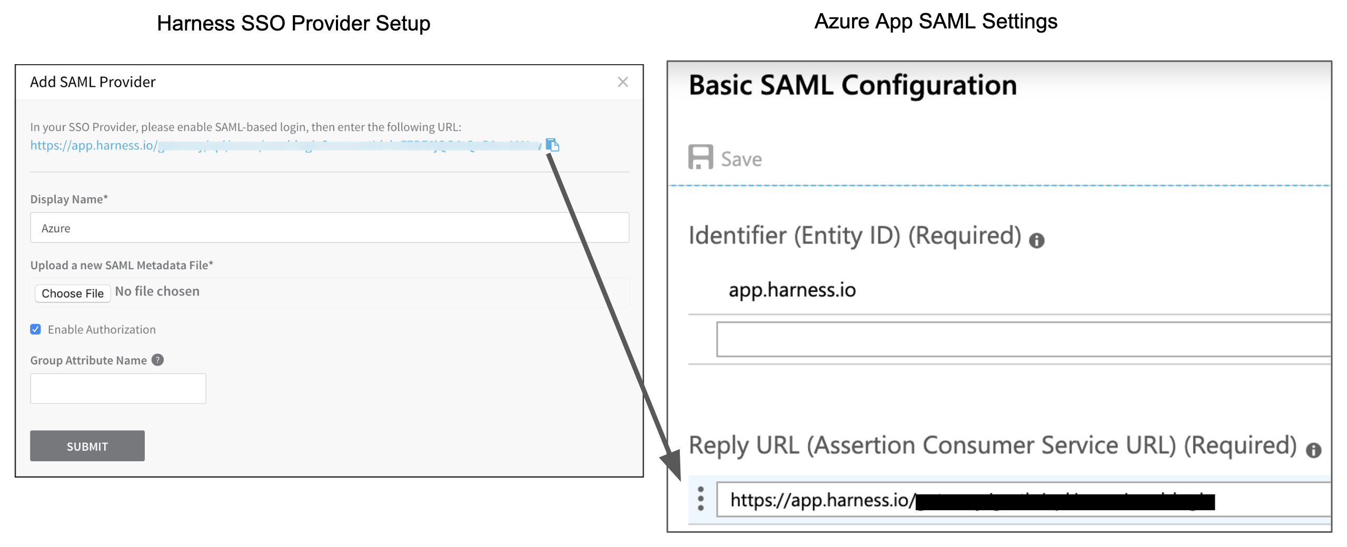Viewport: 1347px width, 547px height.
Task: Click the Choose File button
Action: [73, 293]
